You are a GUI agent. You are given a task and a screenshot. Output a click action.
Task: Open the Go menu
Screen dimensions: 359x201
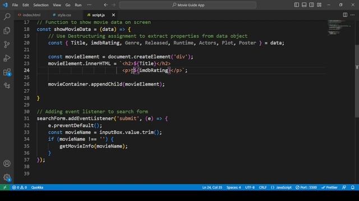click(68, 5)
